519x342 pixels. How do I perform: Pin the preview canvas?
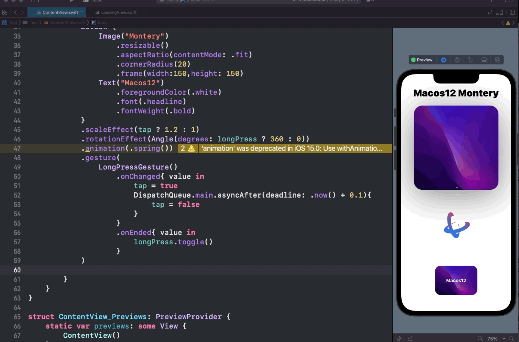[399, 339]
